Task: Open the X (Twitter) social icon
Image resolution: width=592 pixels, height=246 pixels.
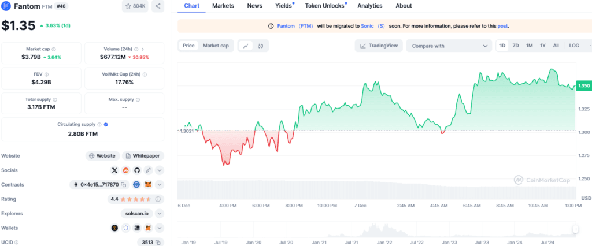Action: [115, 170]
